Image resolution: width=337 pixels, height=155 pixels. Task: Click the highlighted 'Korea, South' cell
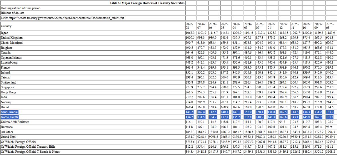pyautogui.click(x=92, y=117)
